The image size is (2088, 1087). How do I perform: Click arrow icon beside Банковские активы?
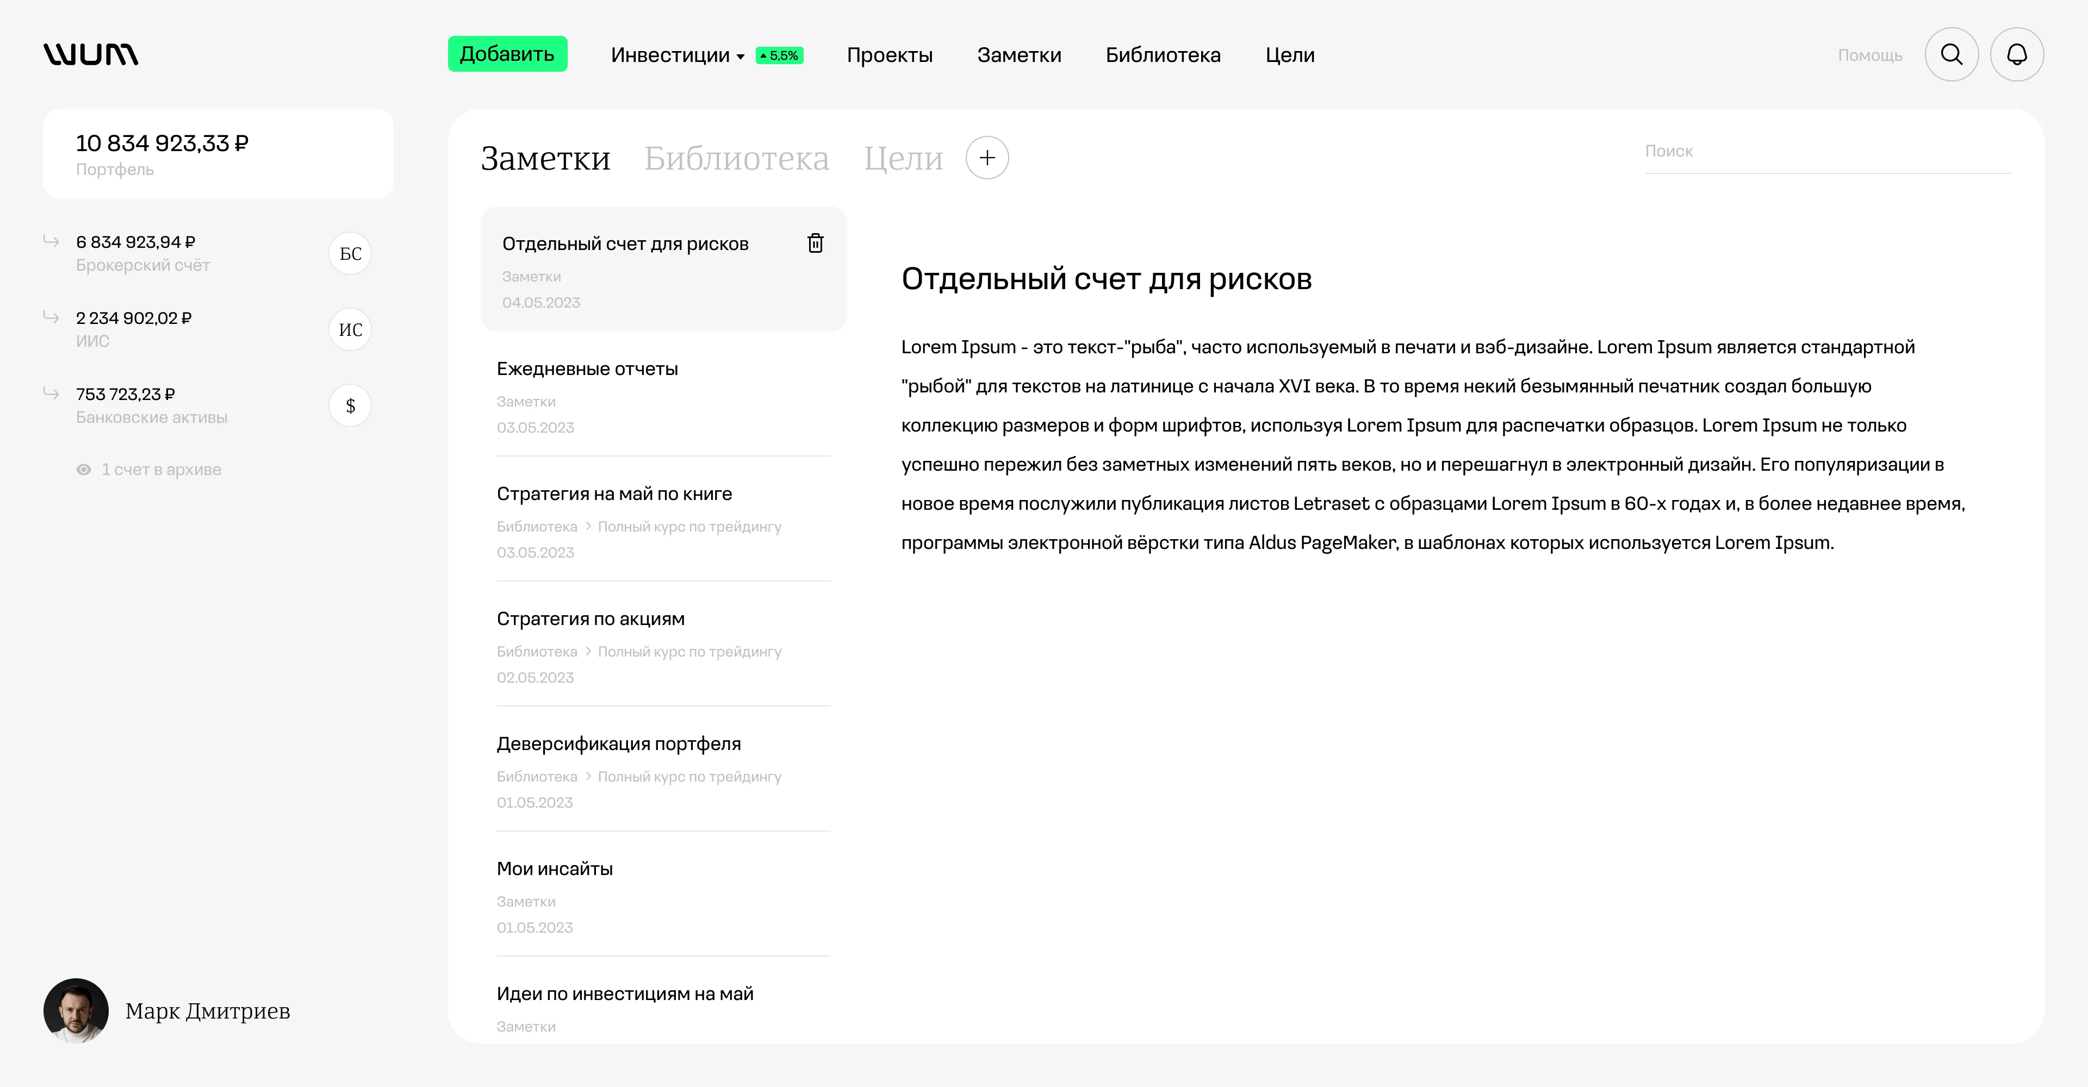[x=51, y=393]
